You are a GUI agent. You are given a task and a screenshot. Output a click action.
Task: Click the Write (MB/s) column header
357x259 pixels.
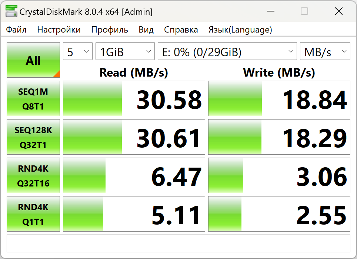[x=279, y=73]
